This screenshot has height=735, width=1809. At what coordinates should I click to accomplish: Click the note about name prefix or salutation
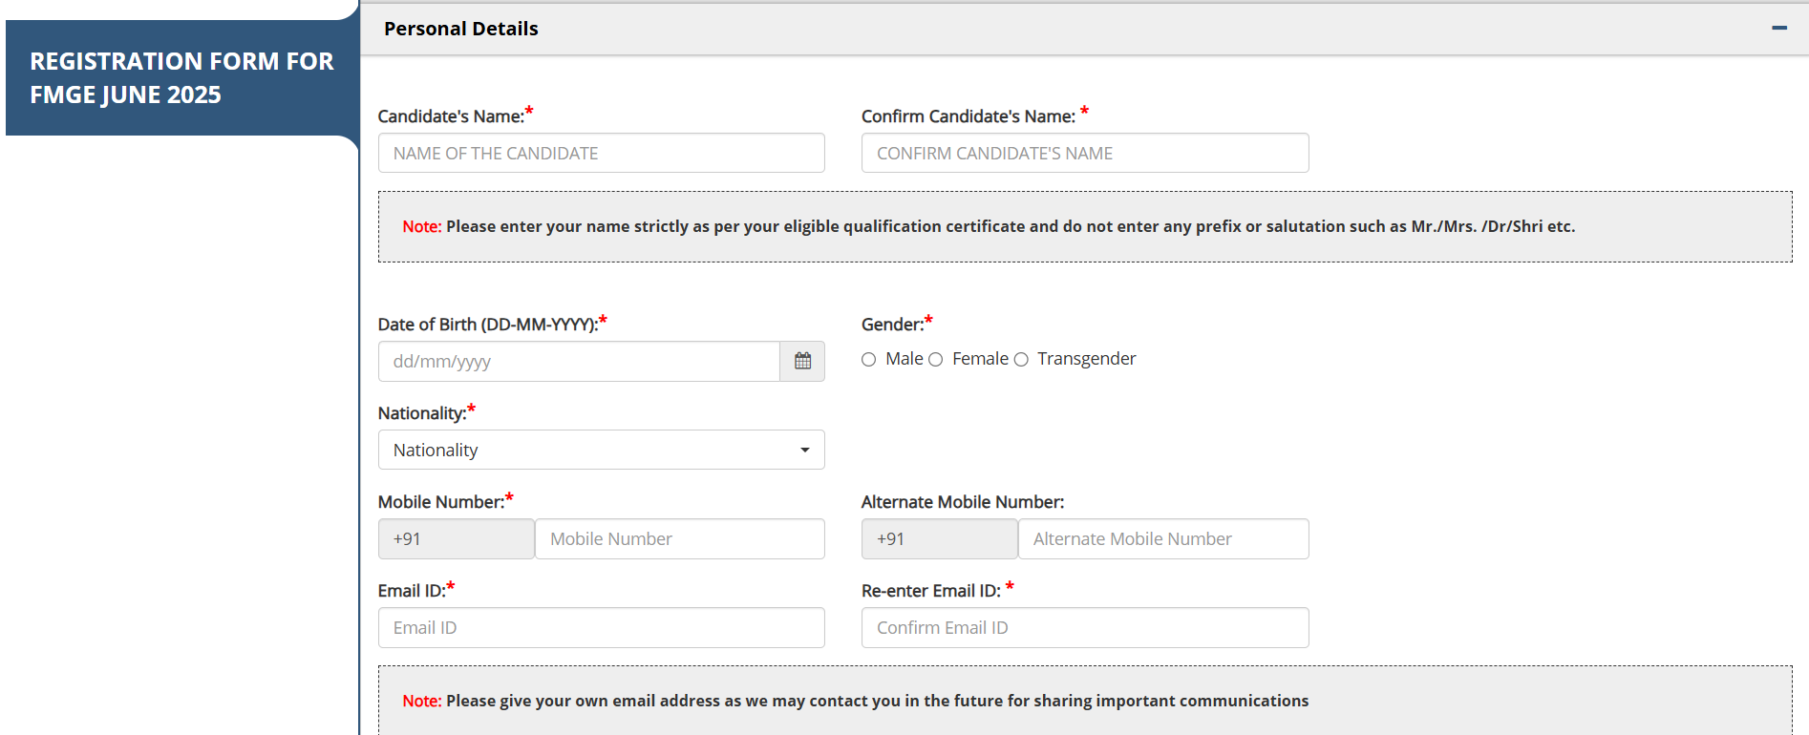click(x=1085, y=226)
